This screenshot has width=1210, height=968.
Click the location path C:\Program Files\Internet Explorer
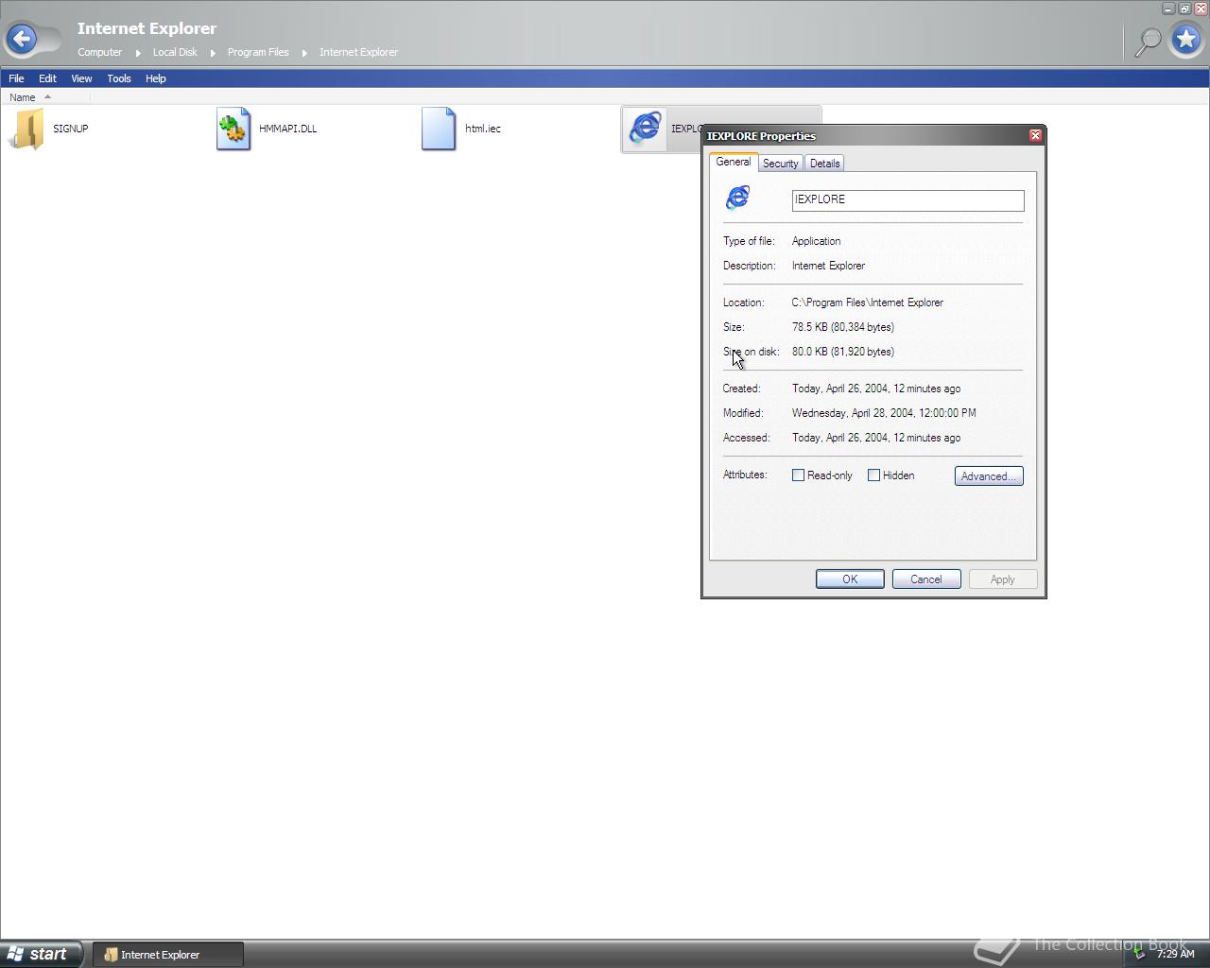(868, 302)
